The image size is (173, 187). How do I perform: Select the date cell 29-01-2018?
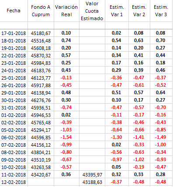tap(14, 93)
